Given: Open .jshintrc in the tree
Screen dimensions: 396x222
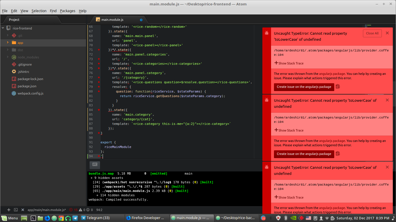Looking at the screenshot, I should coord(23,72).
